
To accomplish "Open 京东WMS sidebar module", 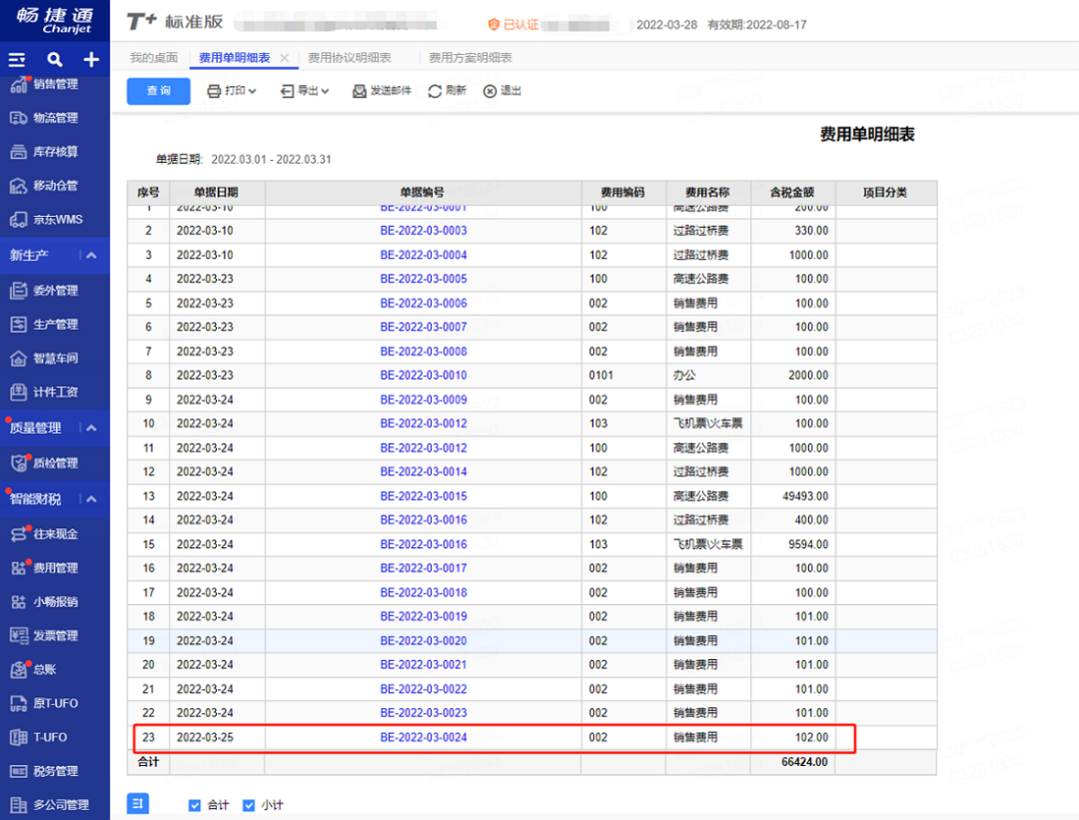I will click(46, 220).
